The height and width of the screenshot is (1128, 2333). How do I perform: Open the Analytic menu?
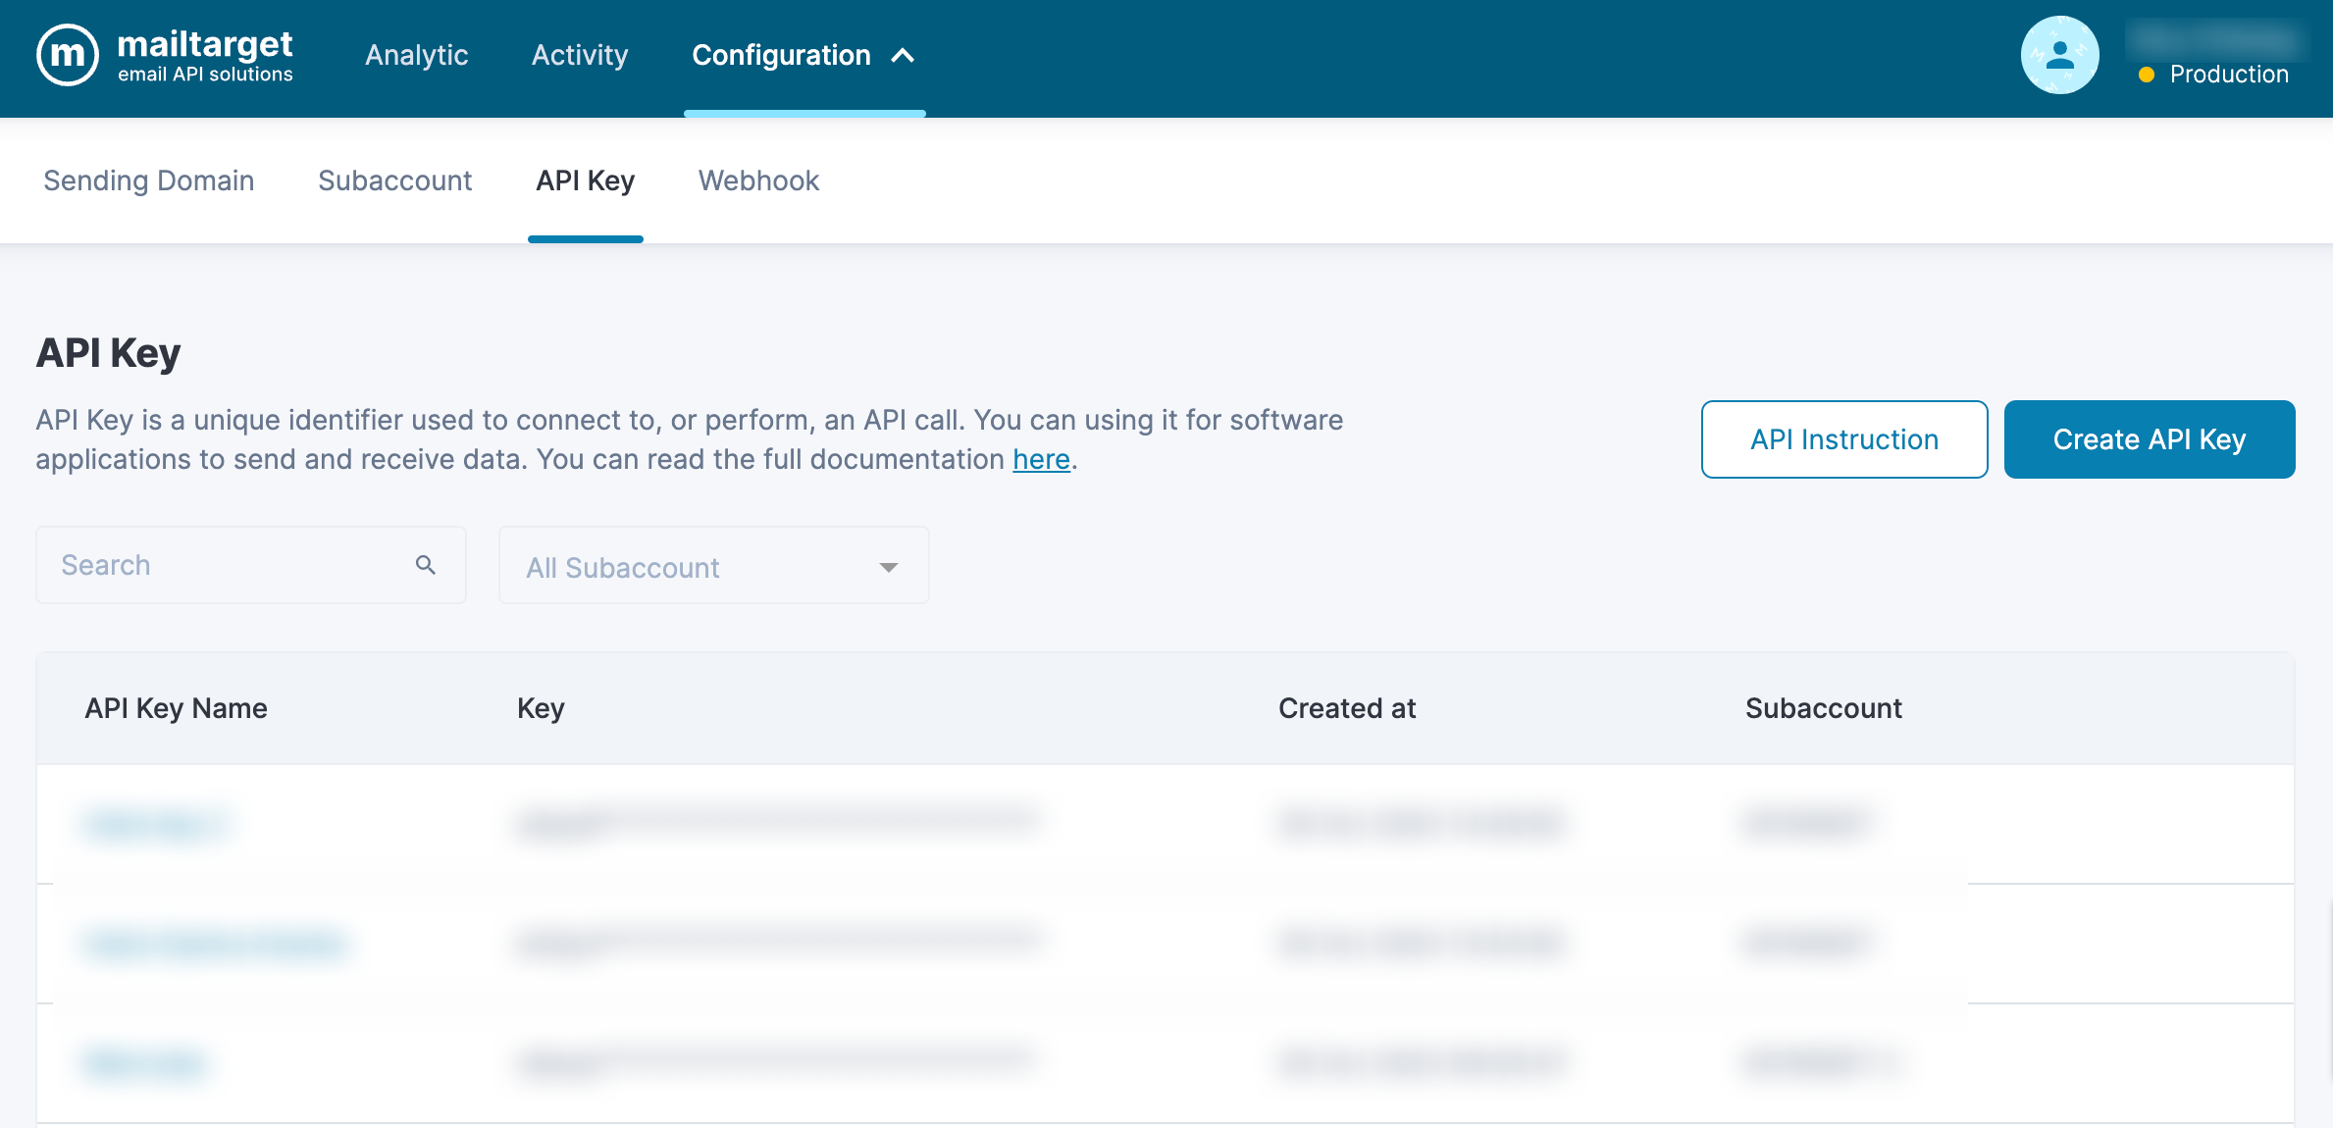click(x=416, y=55)
